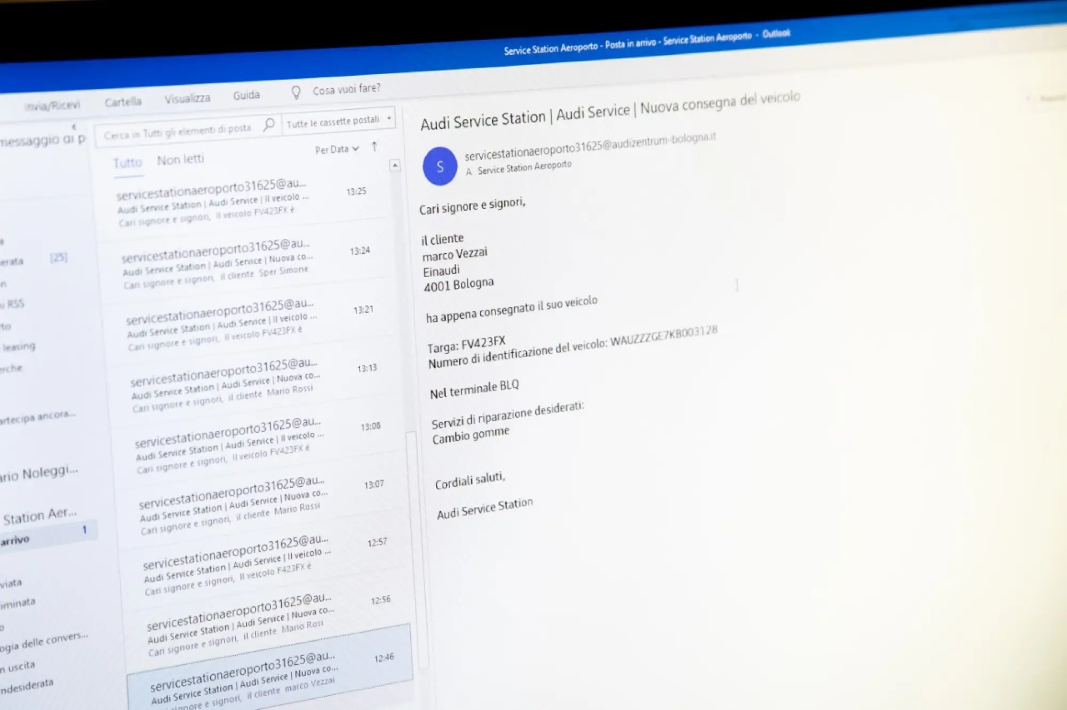The height and width of the screenshot is (710, 1067).
Task: Click recipient Service Station Aeroporto
Action: pyautogui.click(x=524, y=168)
